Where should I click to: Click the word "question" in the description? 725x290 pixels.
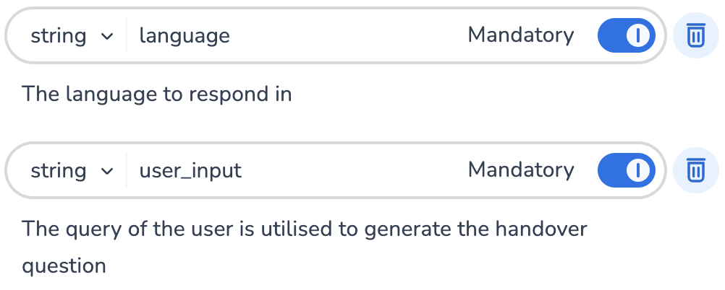tap(64, 266)
